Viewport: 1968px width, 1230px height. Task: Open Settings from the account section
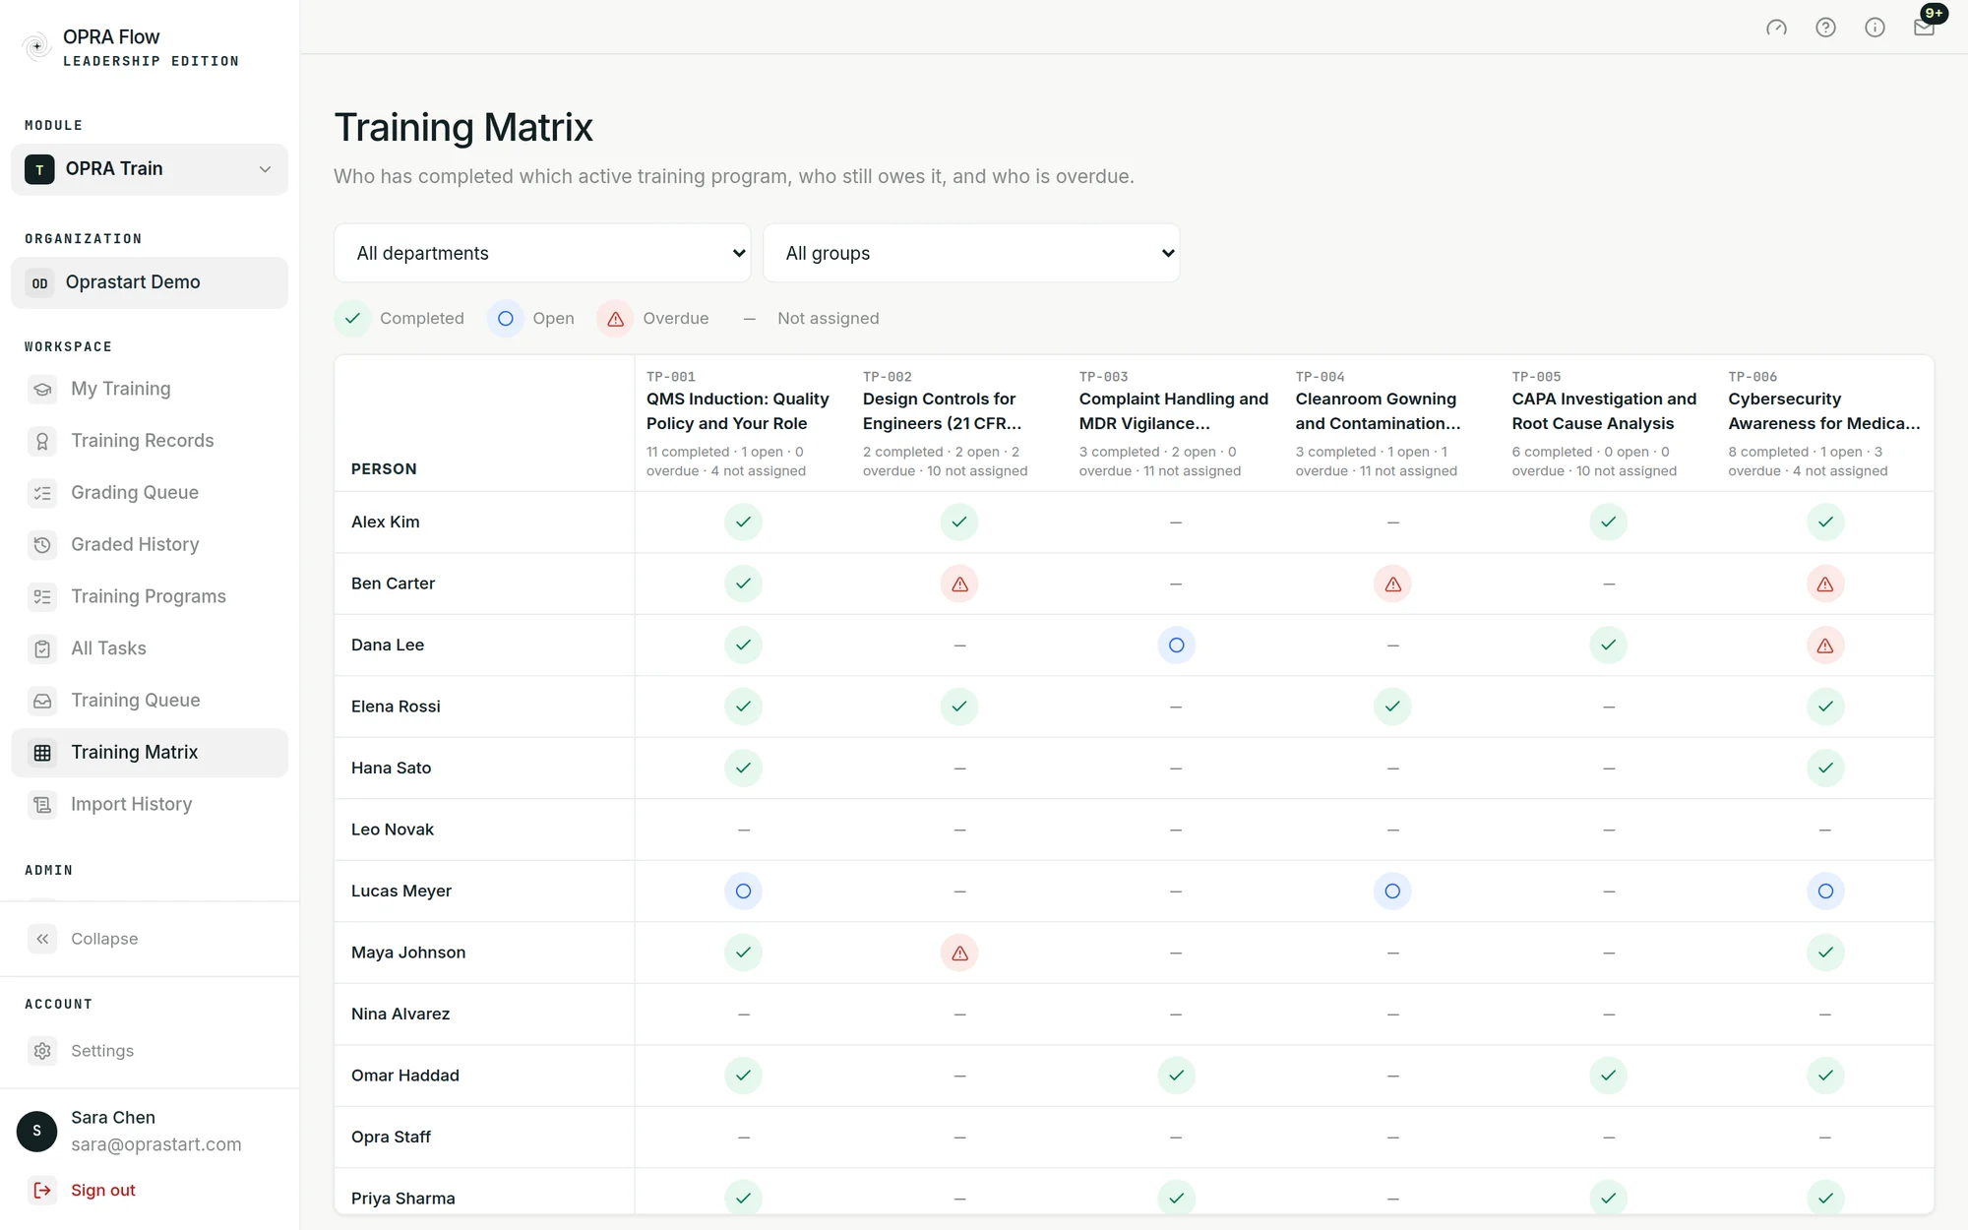(x=150, y=1051)
